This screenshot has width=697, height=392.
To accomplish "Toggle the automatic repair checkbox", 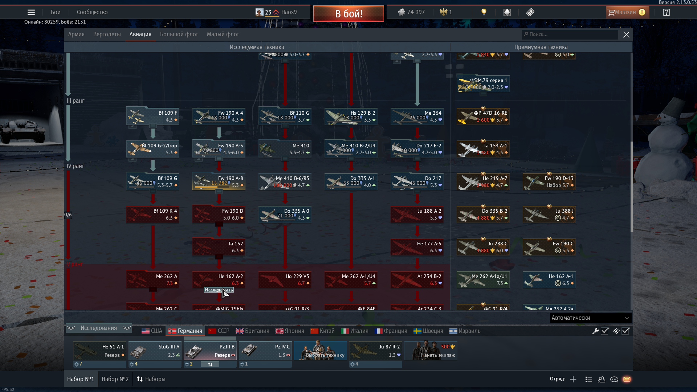I will coord(605,331).
